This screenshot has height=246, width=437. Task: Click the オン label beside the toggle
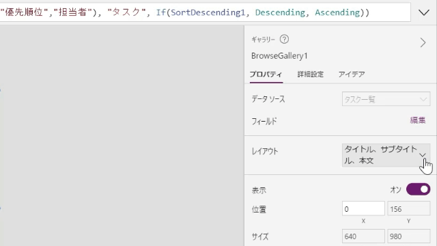pyautogui.click(x=395, y=190)
